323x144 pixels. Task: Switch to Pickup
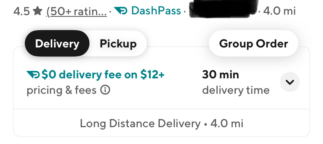[118, 44]
